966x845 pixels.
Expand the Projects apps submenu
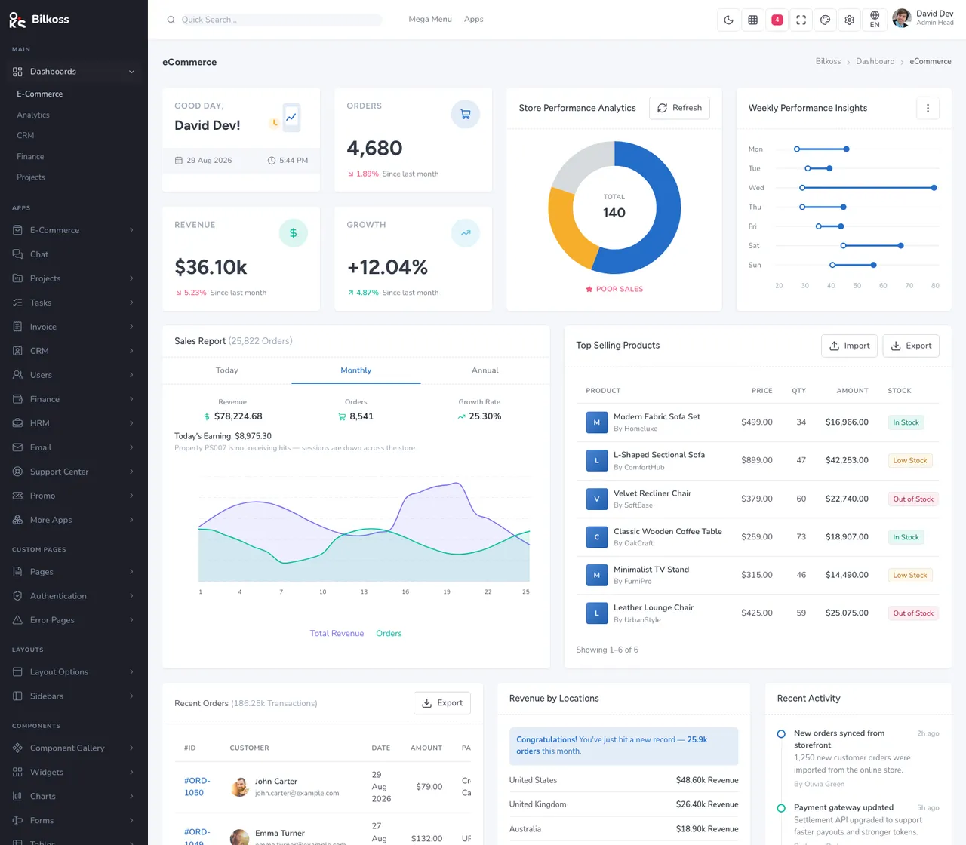(x=74, y=278)
